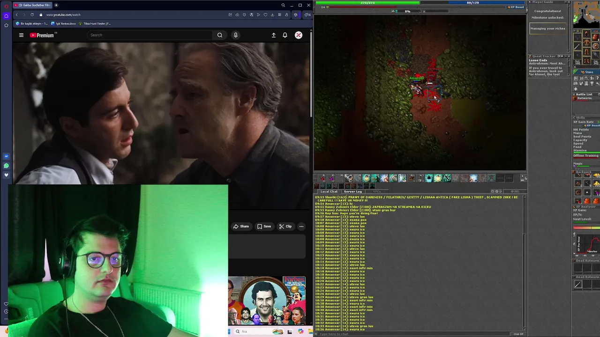Open the YouTube account avatar menu
This screenshot has width=600, height=337.
click(299, 35)
